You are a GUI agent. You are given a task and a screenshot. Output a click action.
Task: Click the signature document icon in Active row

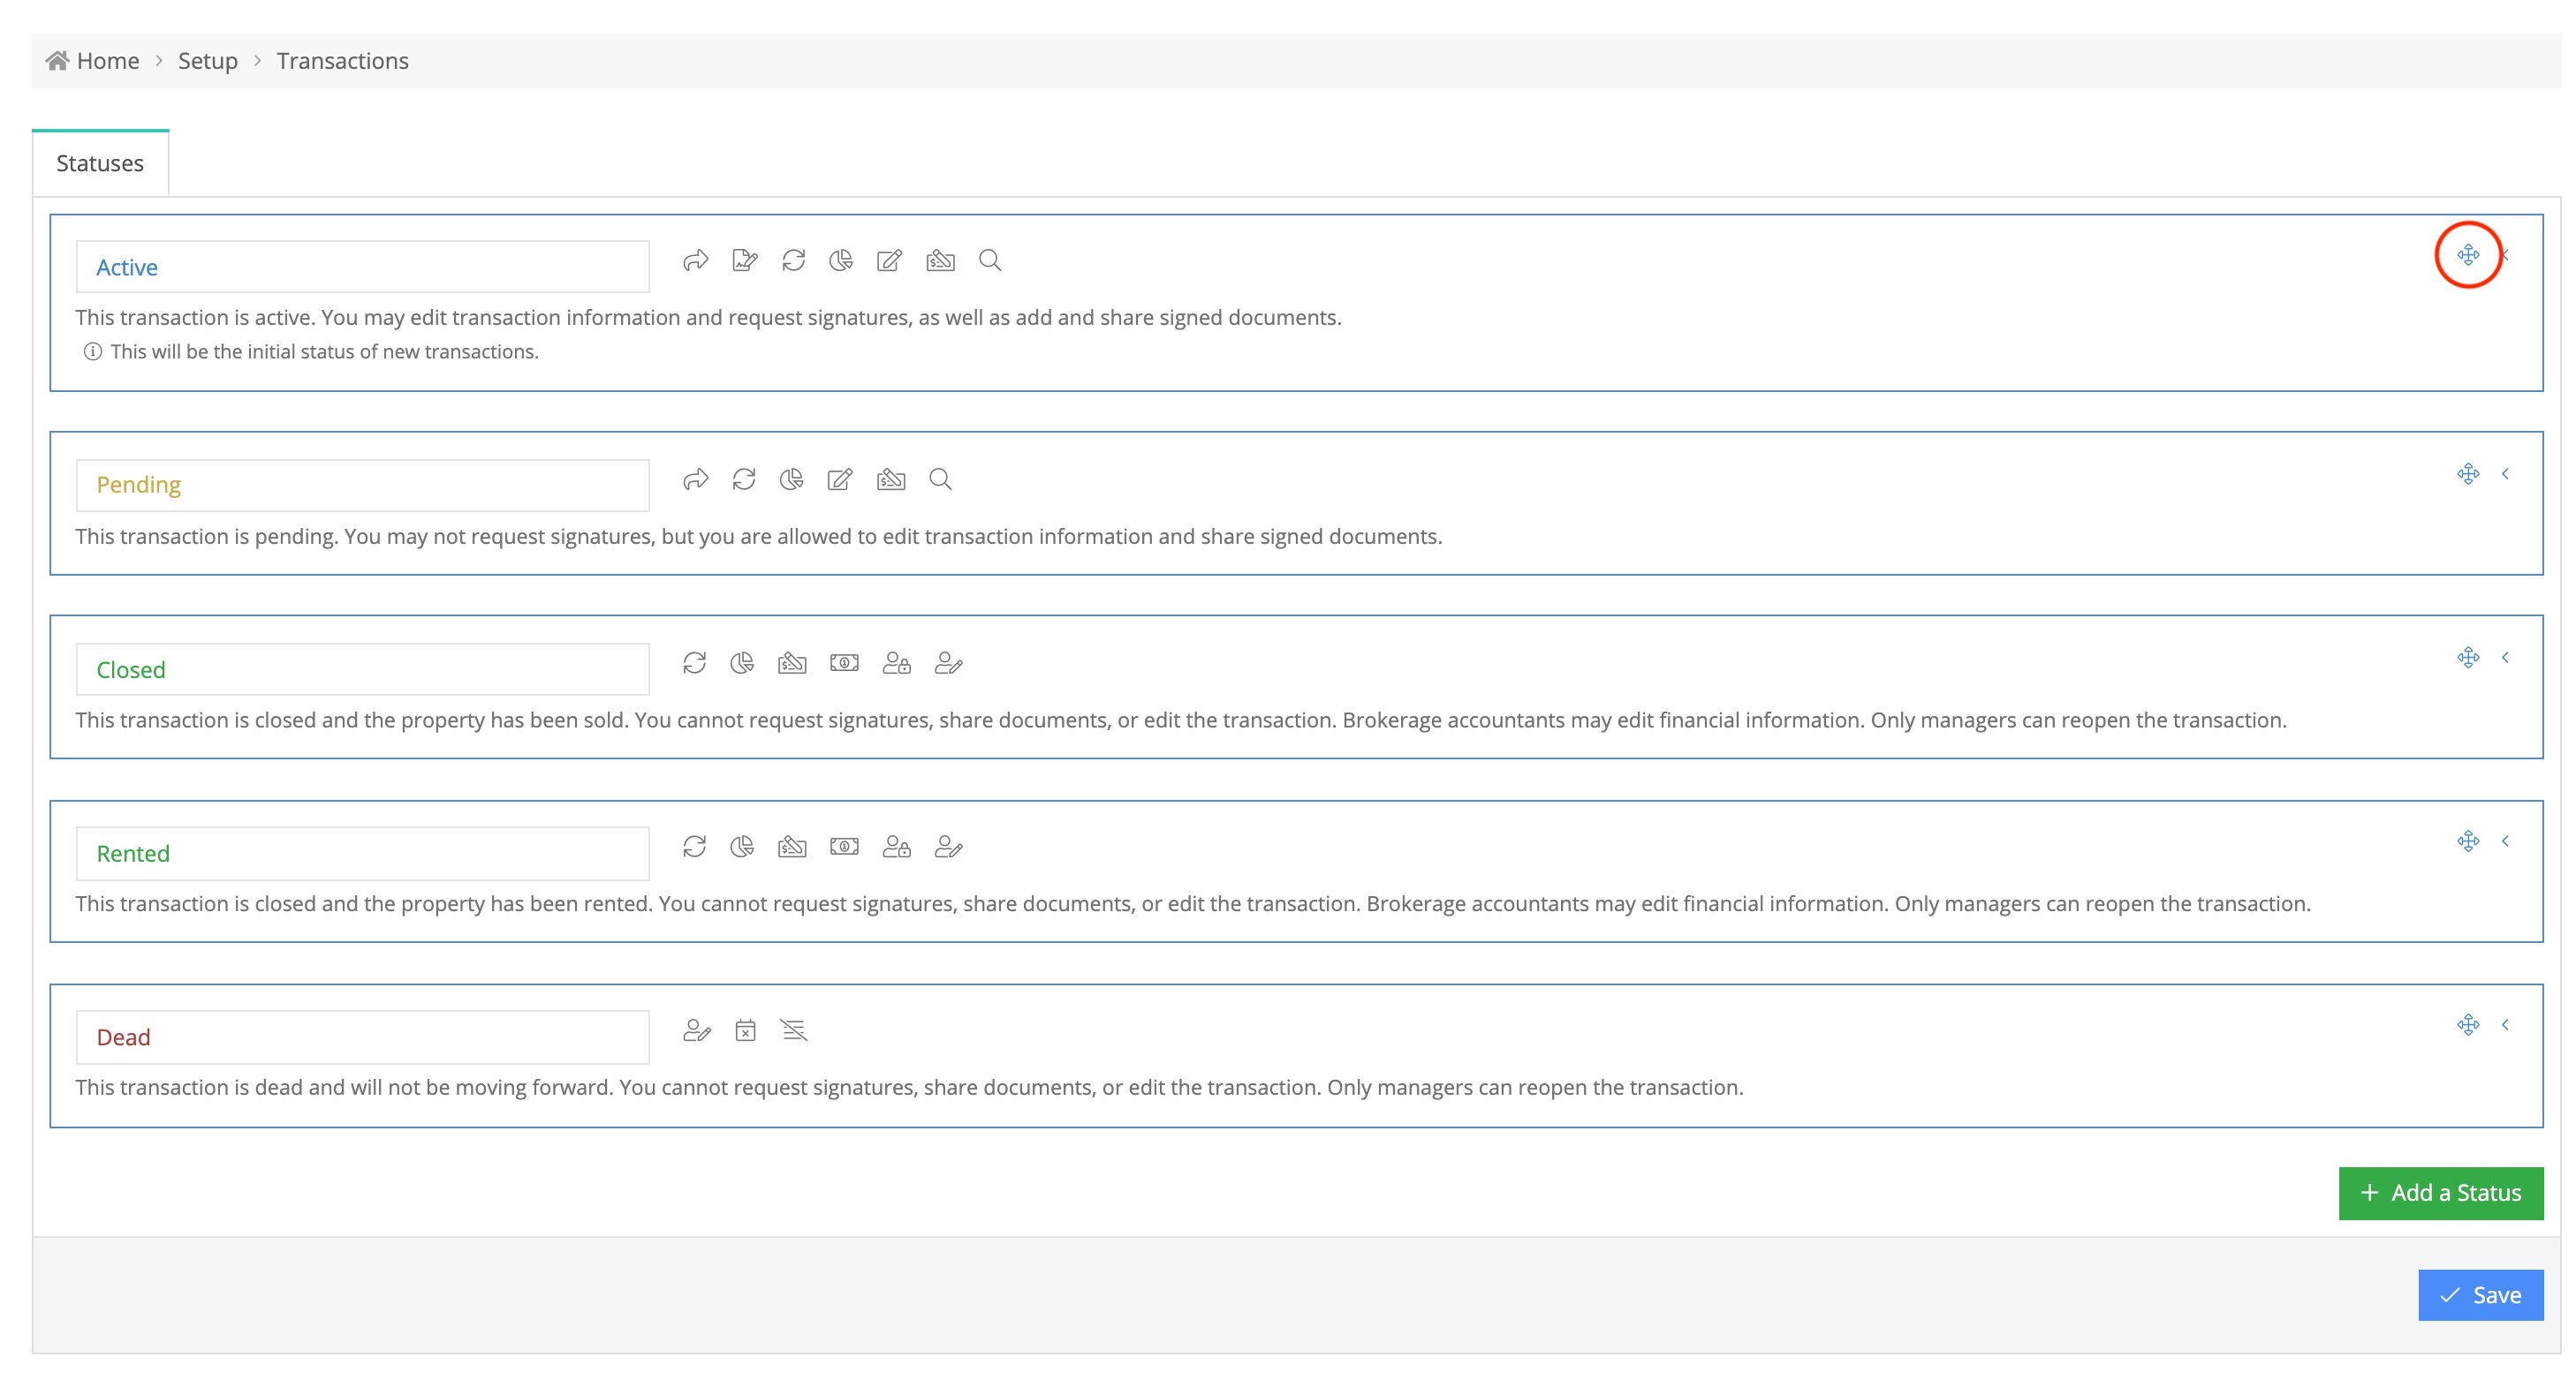pos(744,260)
